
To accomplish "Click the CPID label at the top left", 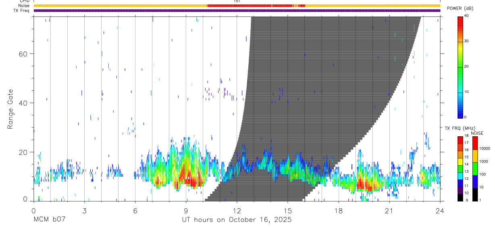I will point(24,1).
